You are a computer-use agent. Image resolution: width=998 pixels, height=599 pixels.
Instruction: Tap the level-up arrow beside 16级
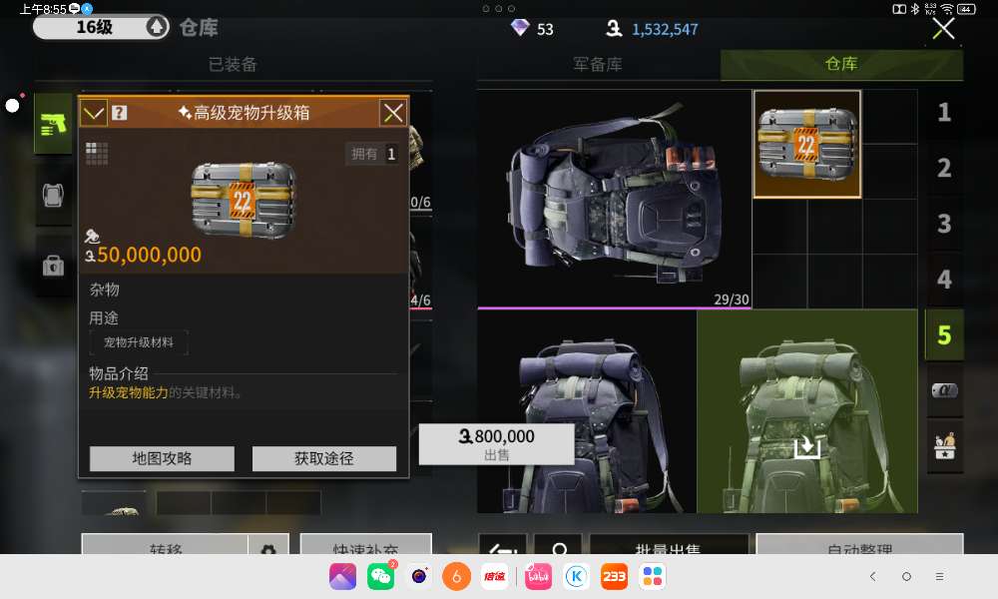click(157, 27)
